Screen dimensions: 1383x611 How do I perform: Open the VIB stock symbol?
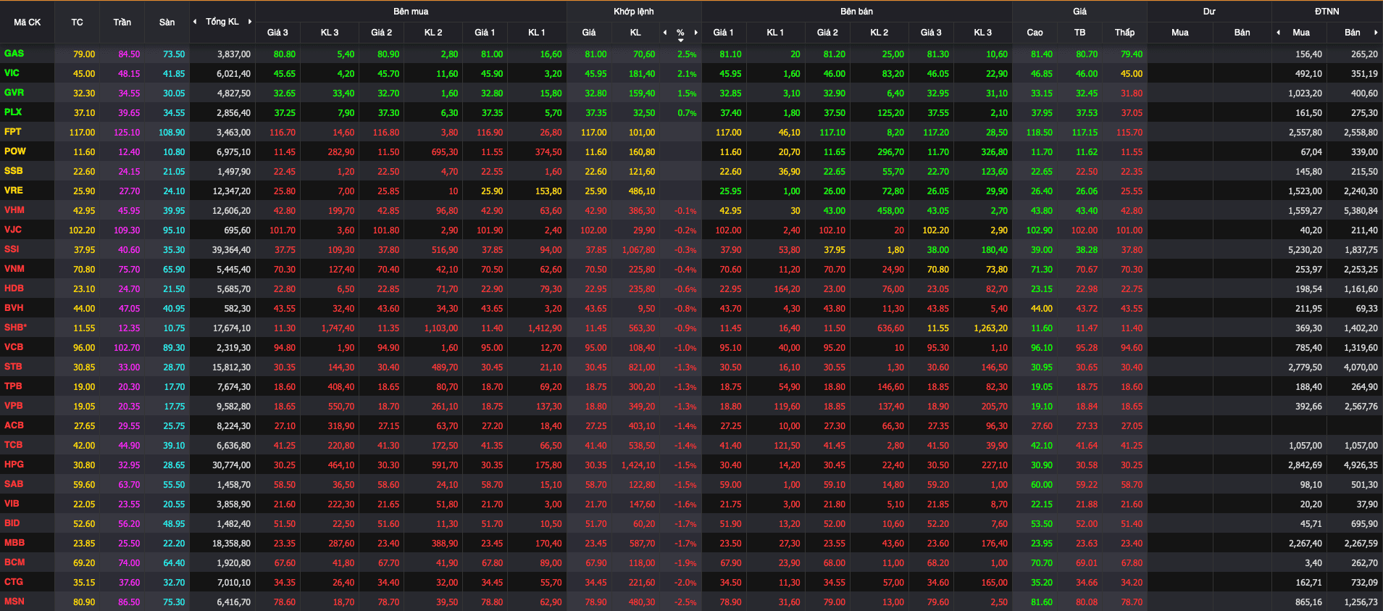tap(12, 504)
